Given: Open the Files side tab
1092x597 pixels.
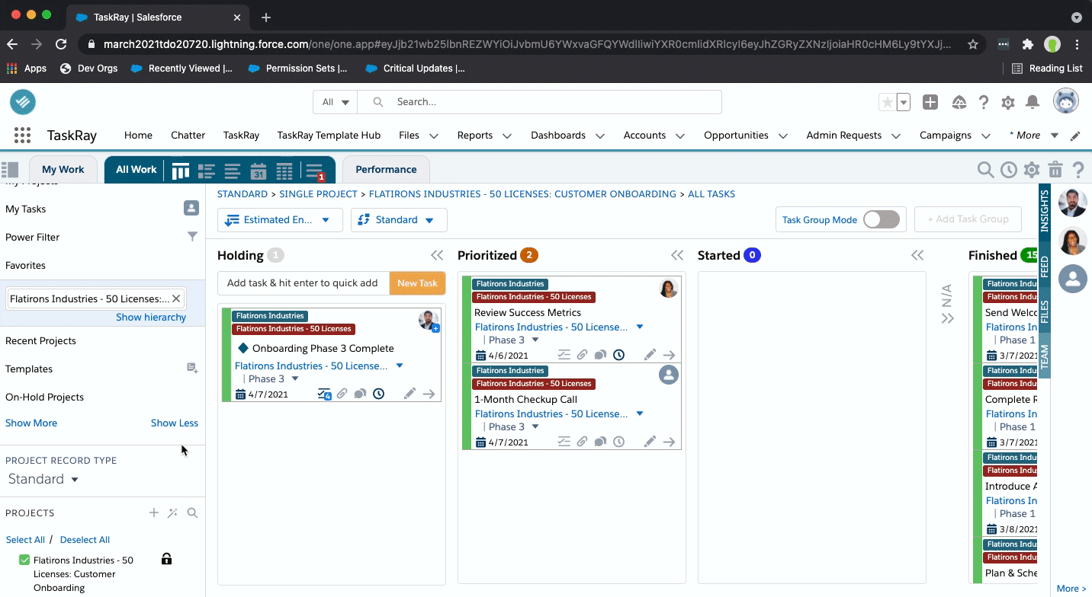Looking at the screenshot, I should click(x=1045, y=311).
